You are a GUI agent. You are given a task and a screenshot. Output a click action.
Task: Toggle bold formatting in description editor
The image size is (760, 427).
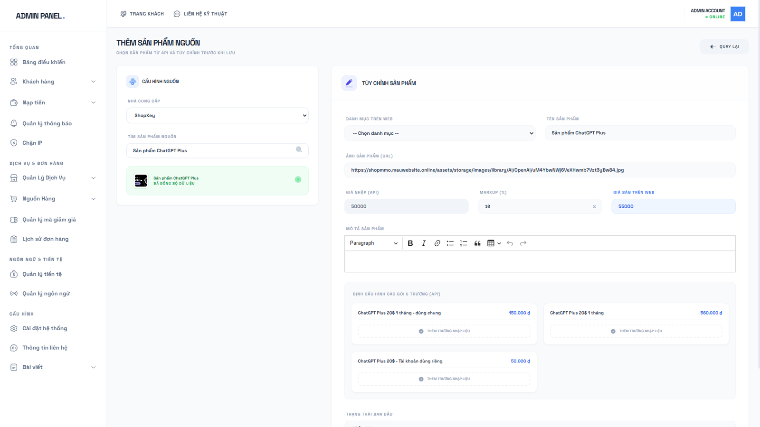point(410,243)
